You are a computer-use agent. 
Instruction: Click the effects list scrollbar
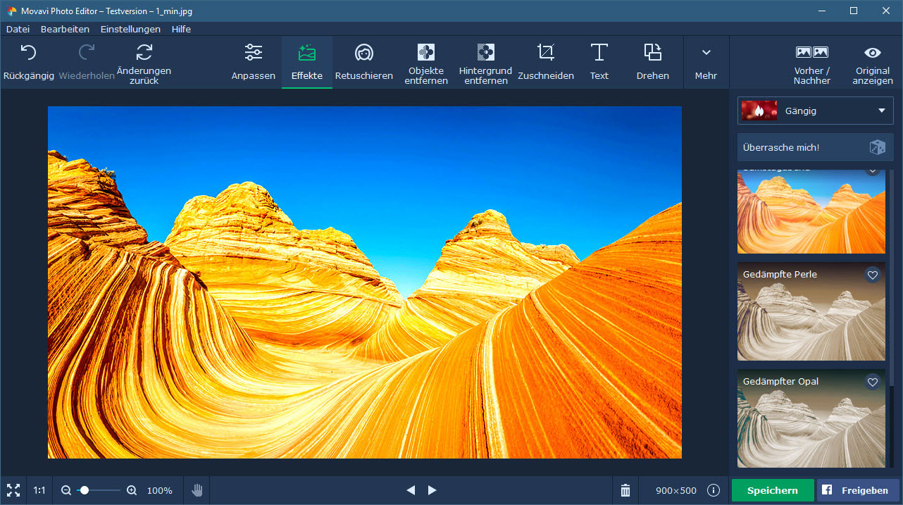[x=891, y=278]
